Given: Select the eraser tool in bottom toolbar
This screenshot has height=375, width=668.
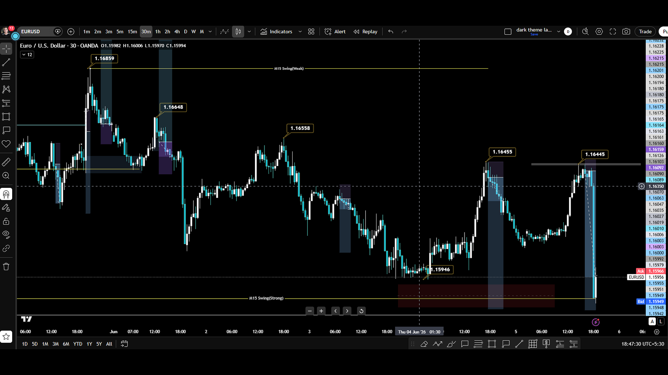Looking at the screenshot, I should point(424,344).
